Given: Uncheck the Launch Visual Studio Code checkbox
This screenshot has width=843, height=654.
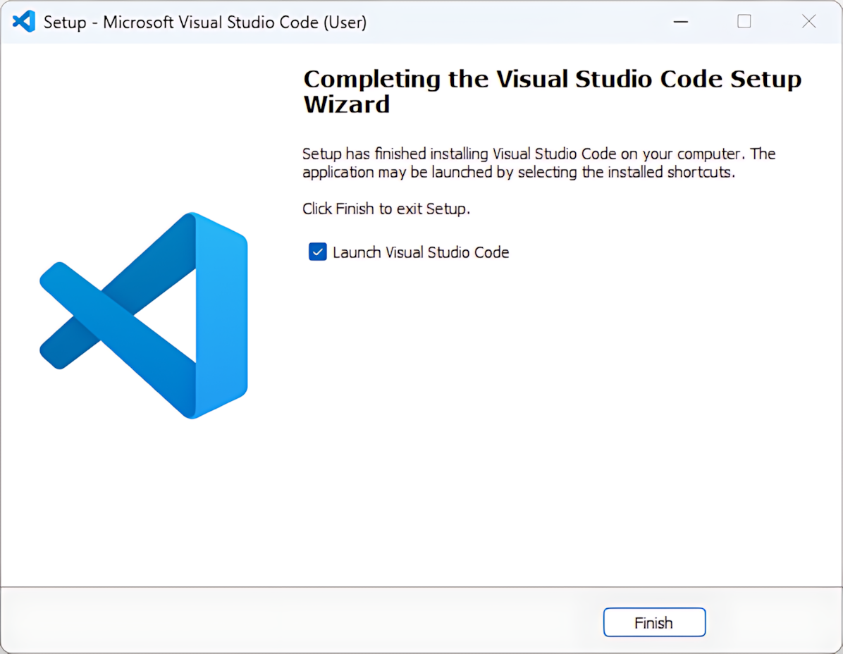Looking at the screenshot, I should 318,252.
